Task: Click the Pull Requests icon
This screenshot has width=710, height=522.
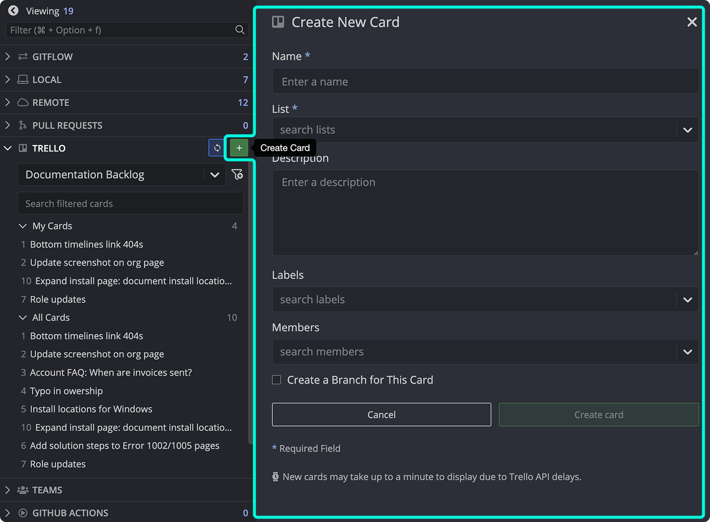Action: point(22,125)
